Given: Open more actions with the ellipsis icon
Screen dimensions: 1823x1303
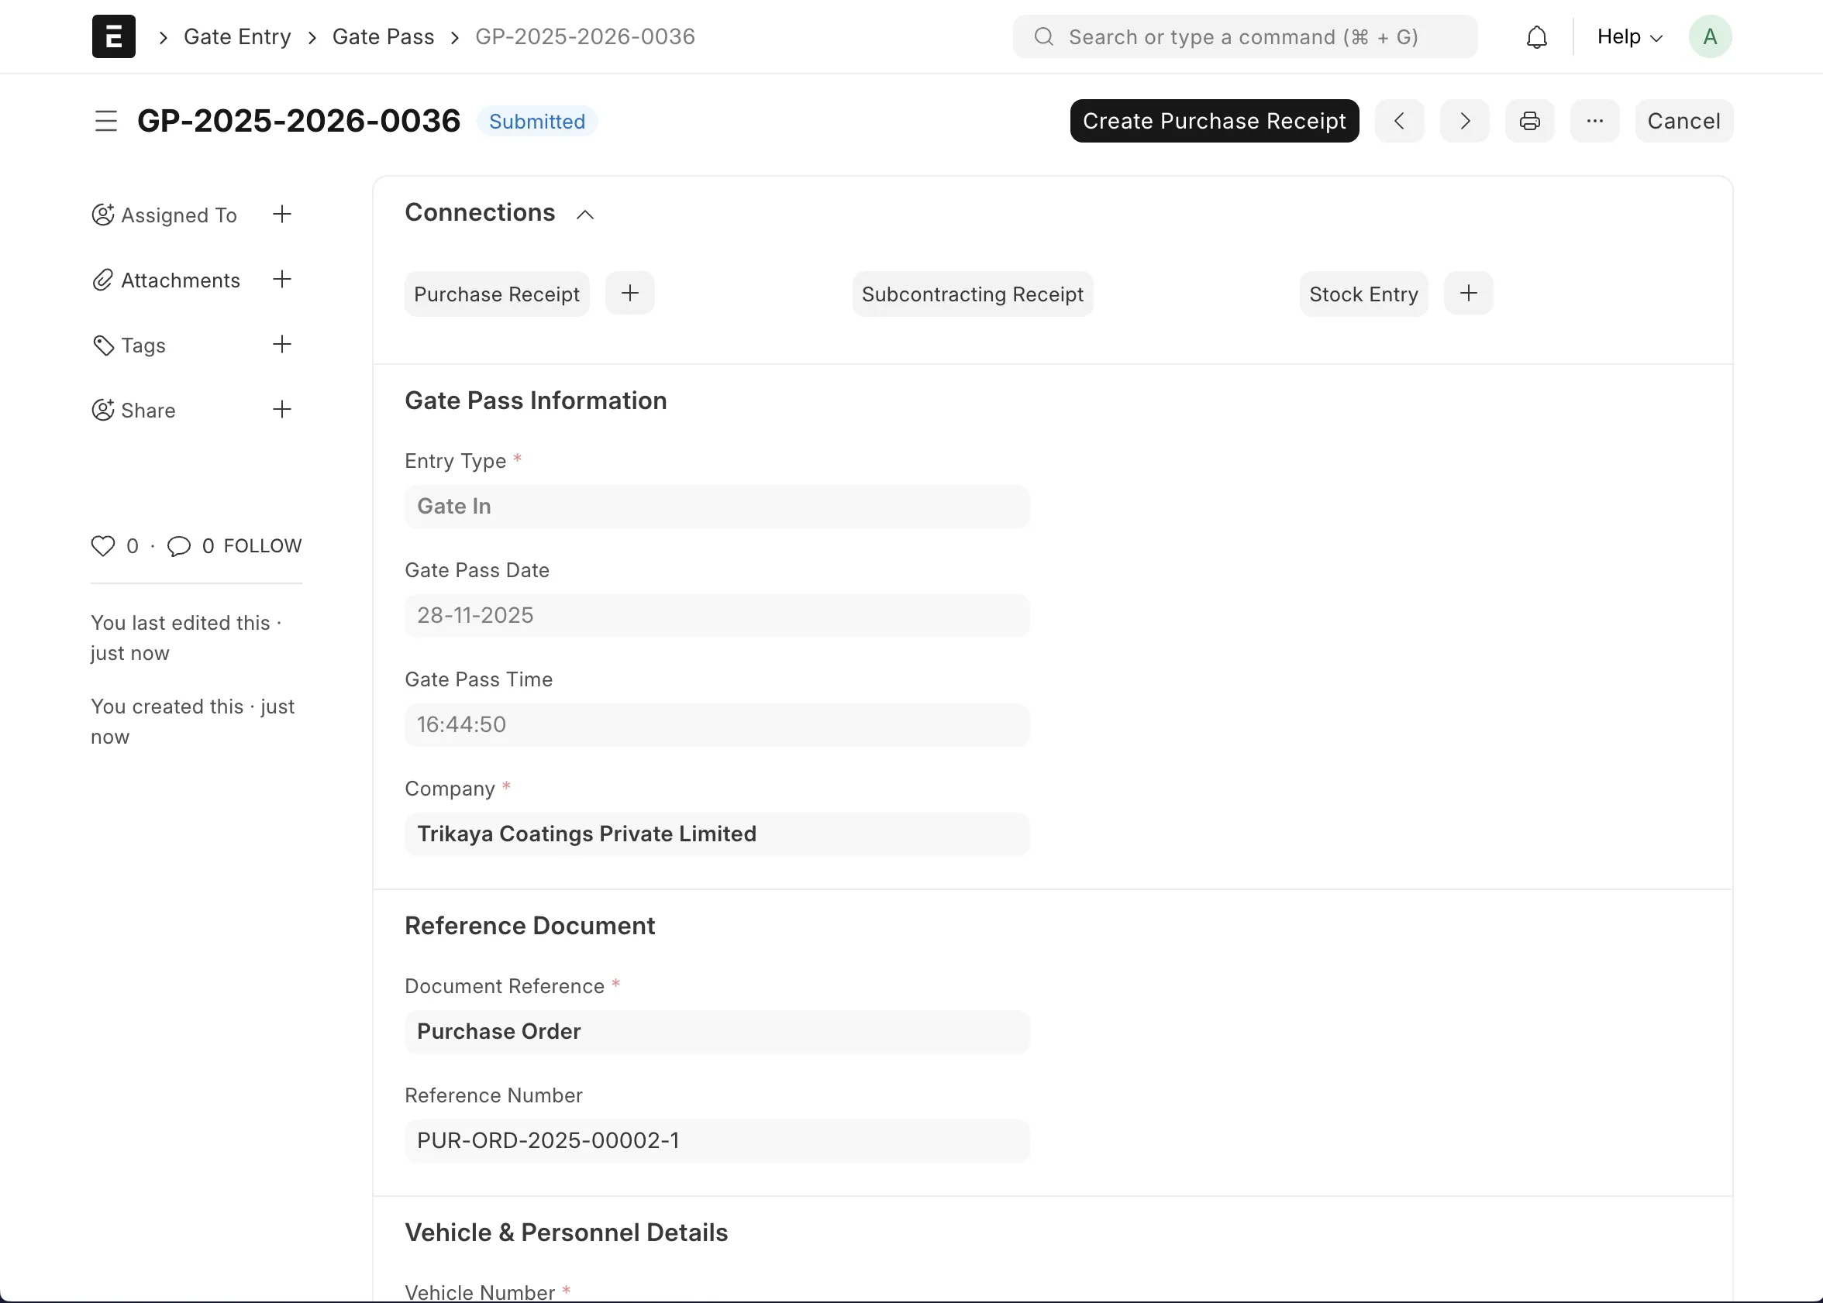Looking at the screenshot, I should pos(1594,120).
